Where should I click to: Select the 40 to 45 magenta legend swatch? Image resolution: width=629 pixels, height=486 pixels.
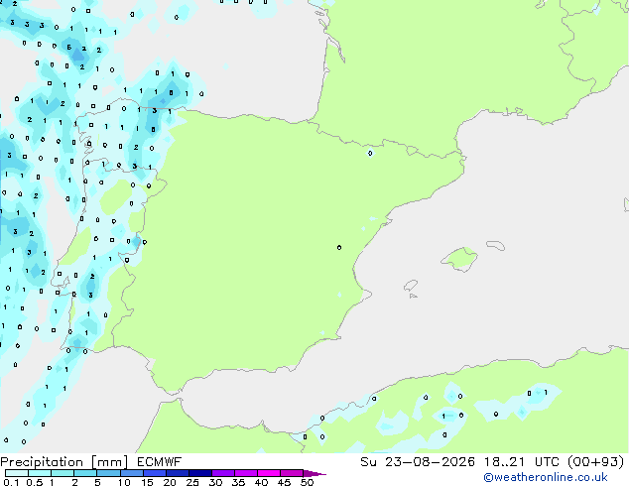click(x=269, y=473)
